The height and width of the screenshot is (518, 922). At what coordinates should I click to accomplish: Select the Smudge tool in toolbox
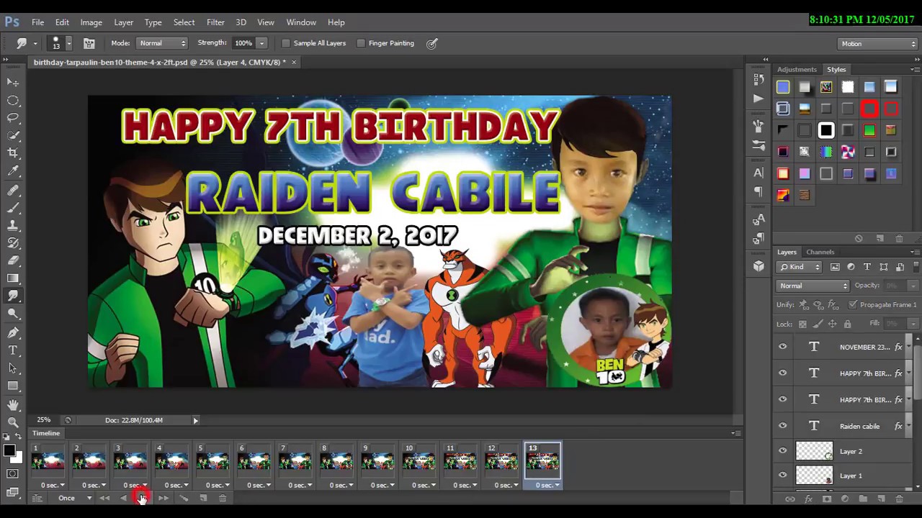point(13,296)
